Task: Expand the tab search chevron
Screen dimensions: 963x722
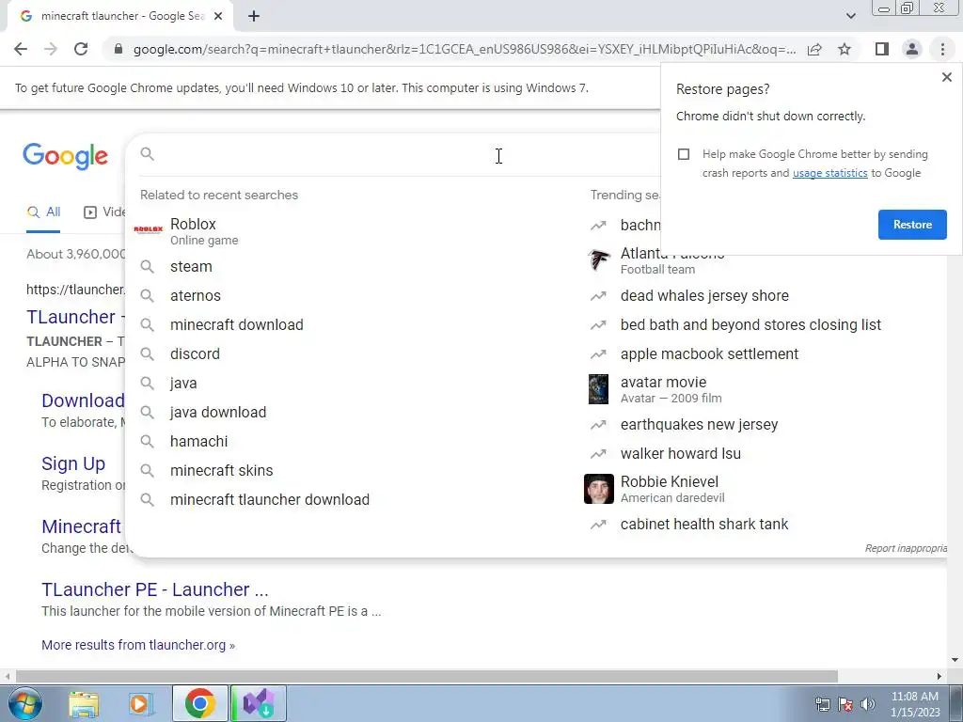Action: [850, 16]
